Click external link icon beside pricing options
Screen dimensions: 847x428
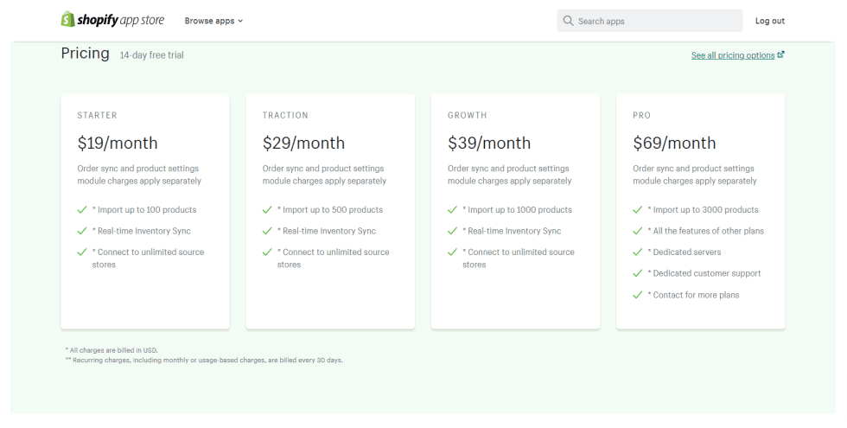[x=780, y=54]
